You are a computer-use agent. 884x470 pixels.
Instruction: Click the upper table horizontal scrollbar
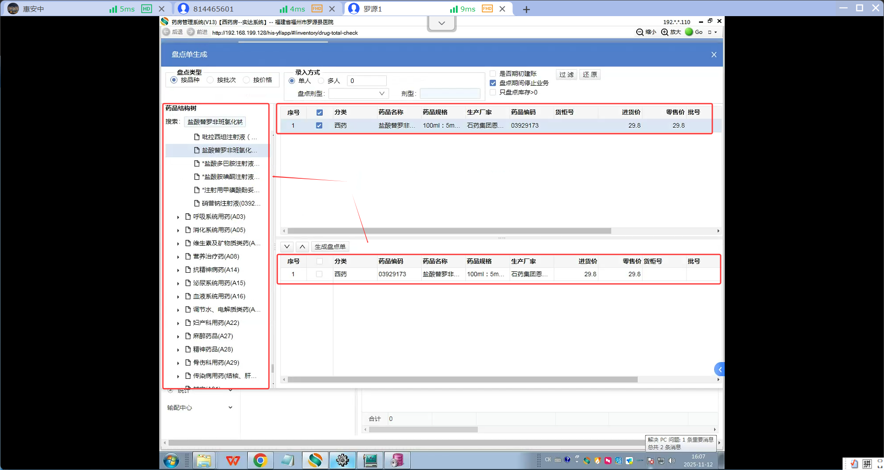449,231
